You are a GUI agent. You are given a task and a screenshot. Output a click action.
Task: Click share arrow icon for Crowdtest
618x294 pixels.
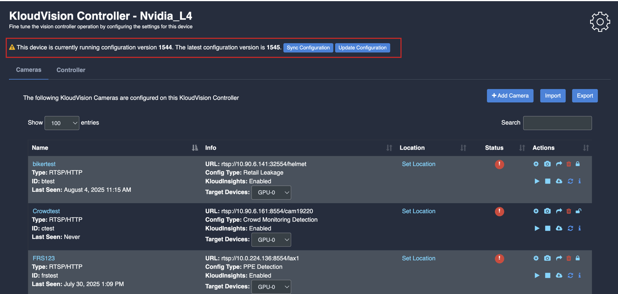[559, 211]
